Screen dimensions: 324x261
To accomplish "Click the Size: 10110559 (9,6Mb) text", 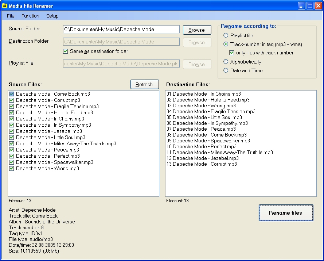I will (x=34, y=251).
